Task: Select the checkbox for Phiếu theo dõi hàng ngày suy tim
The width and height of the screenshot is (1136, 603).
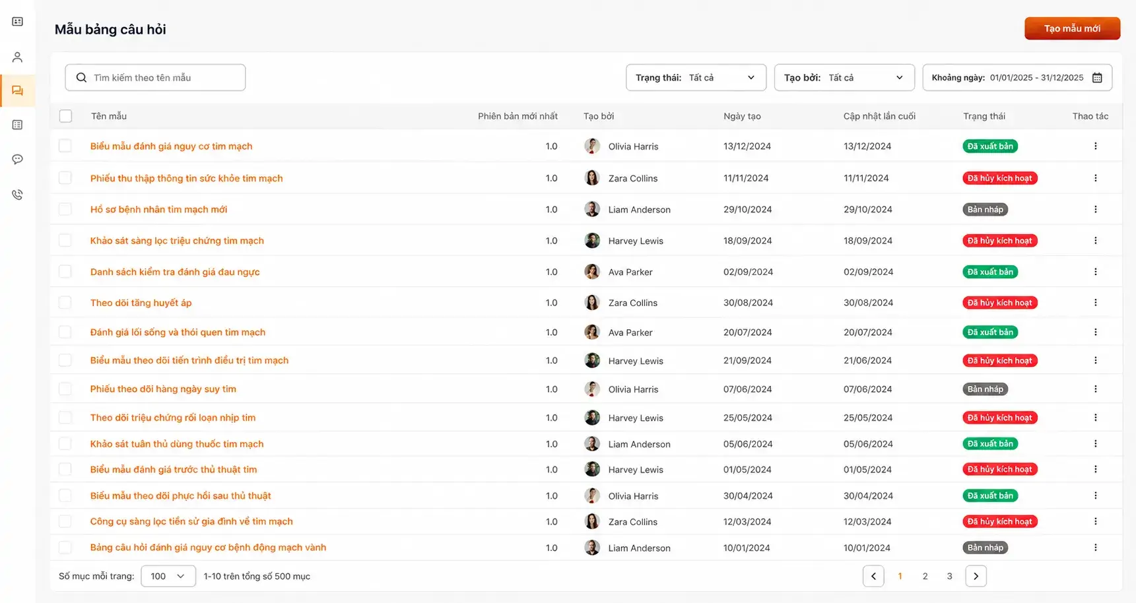Action: point(65,389)
